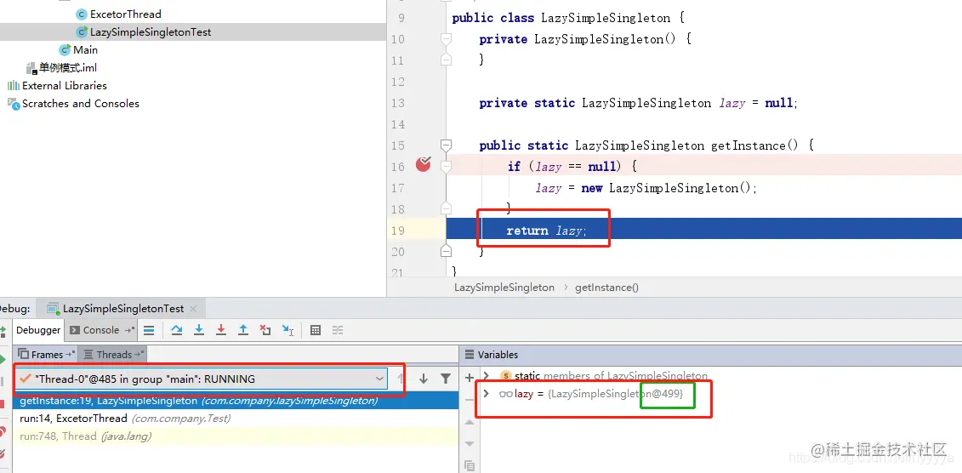
Task: Expand the lazy variable node
Action: (x=487, y=393)
